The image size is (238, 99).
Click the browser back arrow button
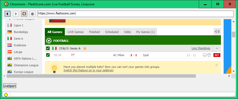coord(7,14)
